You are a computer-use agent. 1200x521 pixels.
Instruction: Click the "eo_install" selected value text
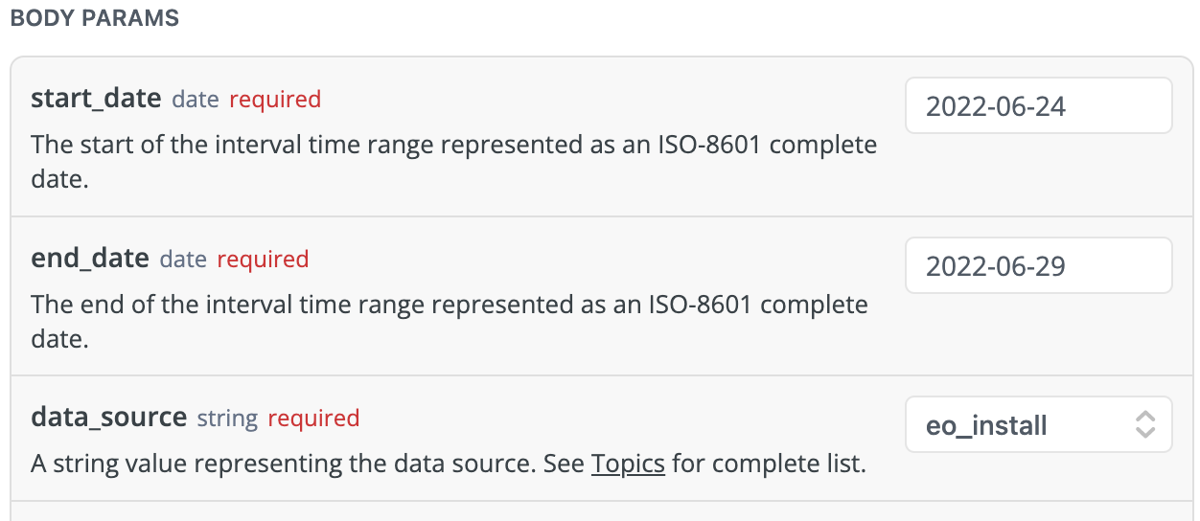(986, 425)
